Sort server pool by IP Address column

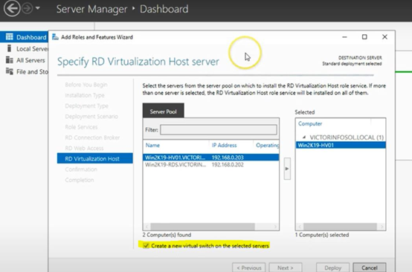tap(224, 145)
